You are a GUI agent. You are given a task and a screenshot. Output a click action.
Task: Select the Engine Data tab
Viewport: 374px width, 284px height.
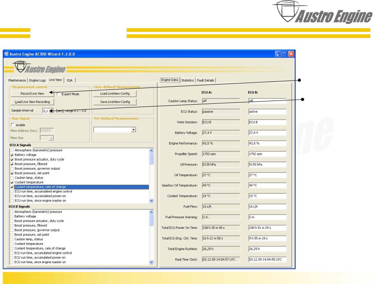coord(170,80)
